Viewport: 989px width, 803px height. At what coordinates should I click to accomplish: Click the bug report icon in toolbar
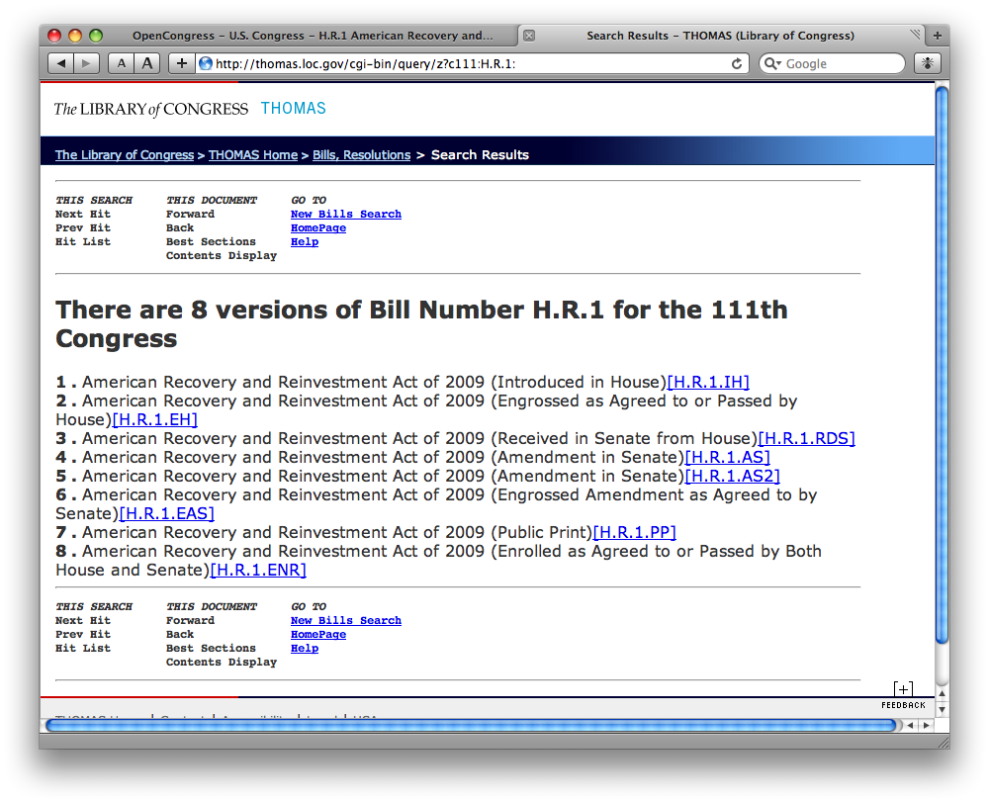point(927,63)
